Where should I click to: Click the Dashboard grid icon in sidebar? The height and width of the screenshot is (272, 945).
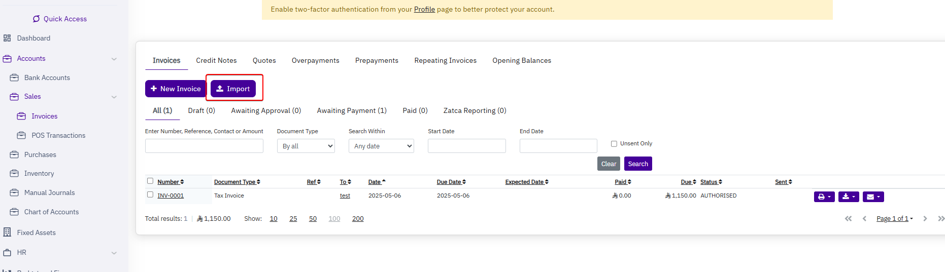(7, 38)
